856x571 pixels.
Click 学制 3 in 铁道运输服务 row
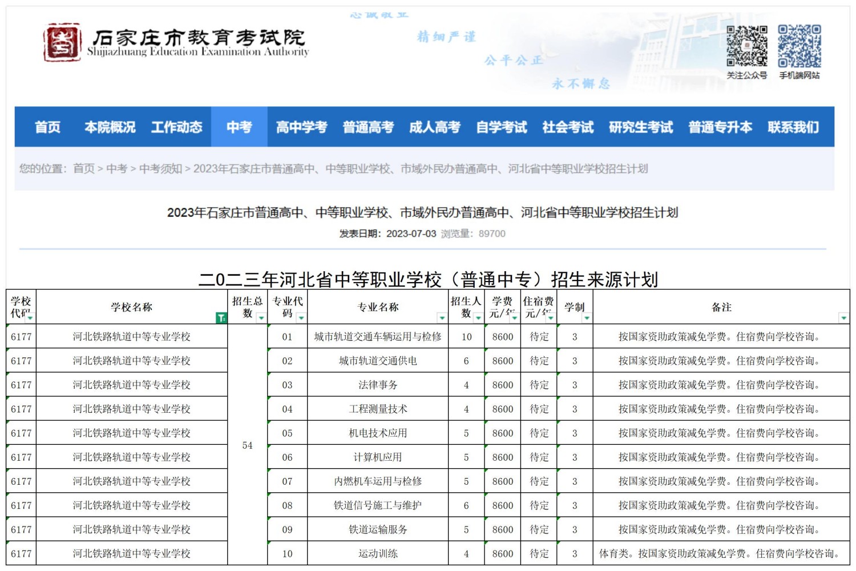click(575, 529)
